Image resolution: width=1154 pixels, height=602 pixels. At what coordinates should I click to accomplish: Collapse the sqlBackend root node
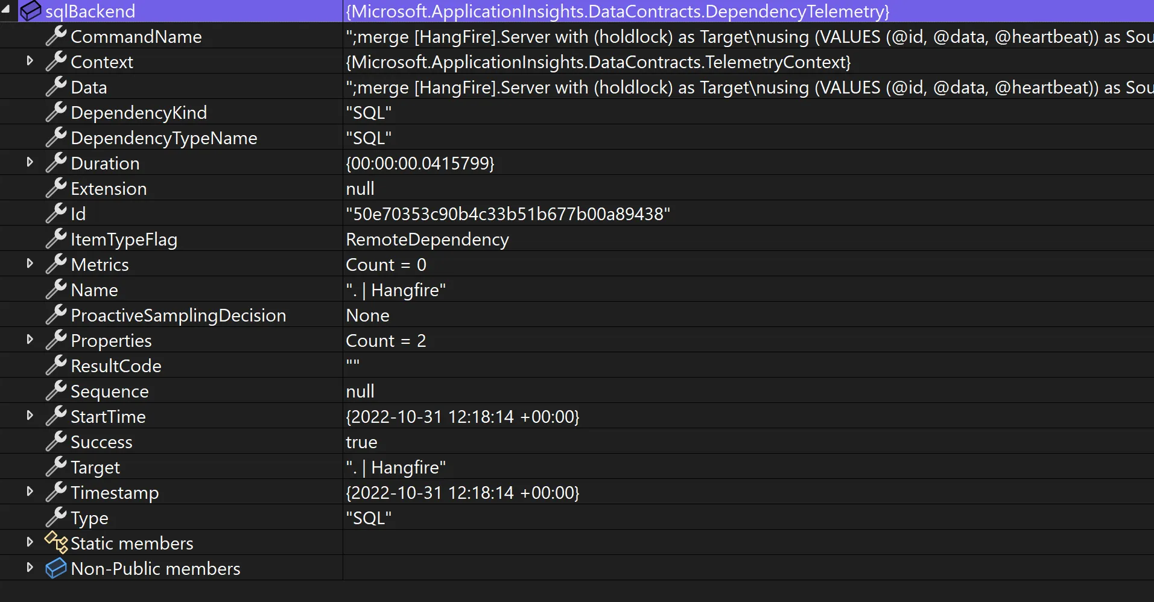coord(6,10)
